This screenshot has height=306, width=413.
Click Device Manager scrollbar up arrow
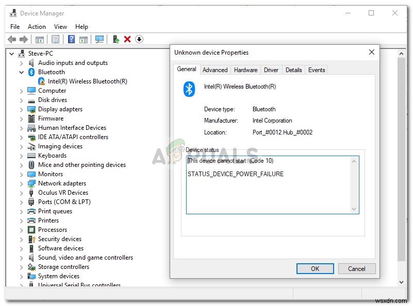coord(401,54)
